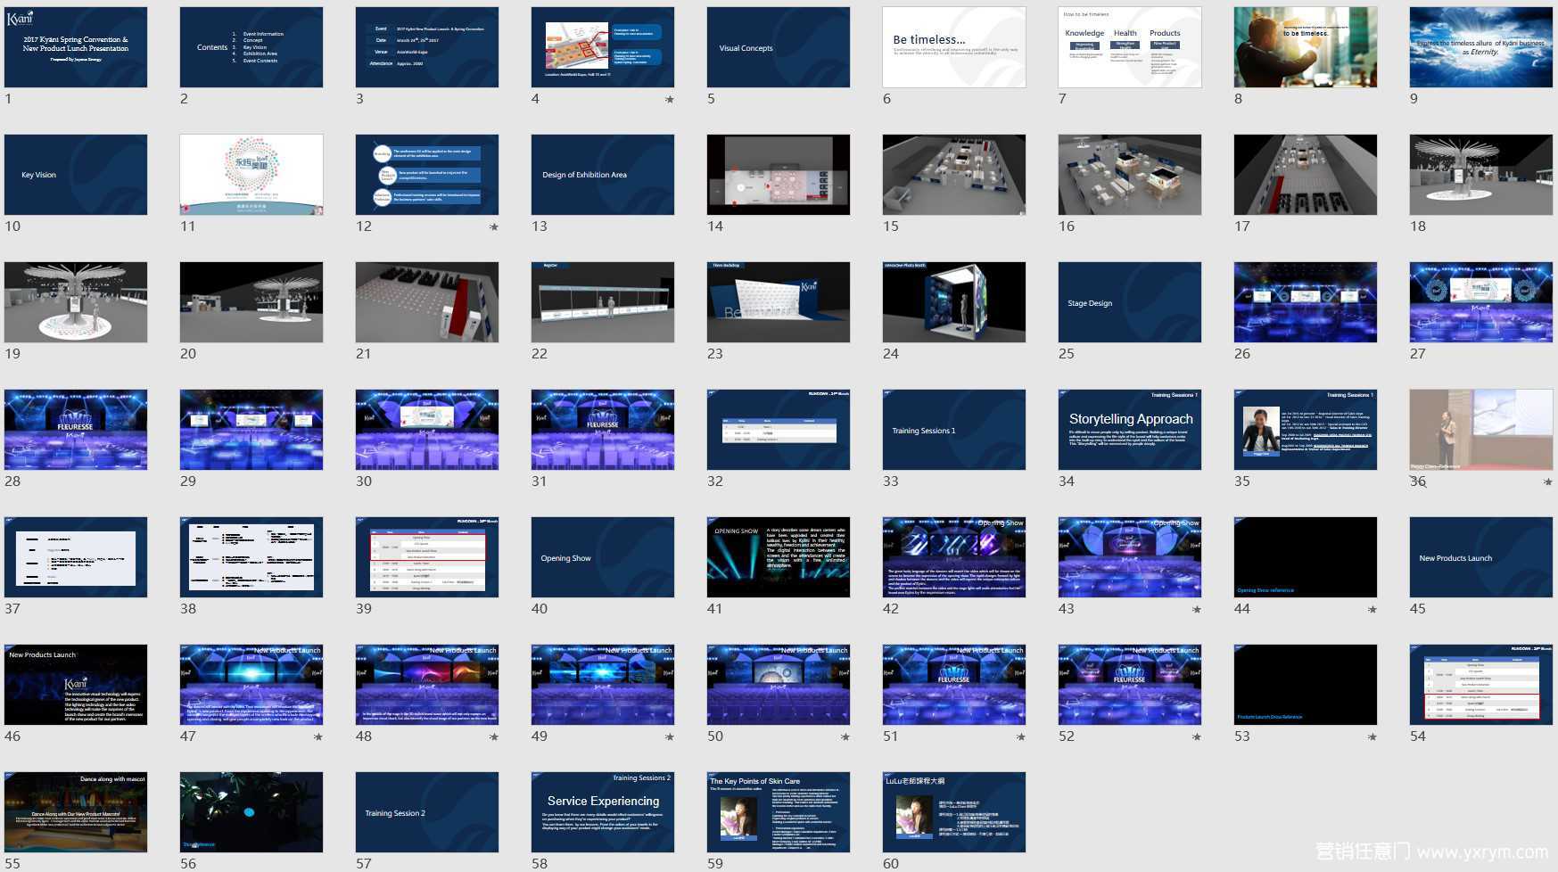1558x872 pixels.
Task: Select the Service Experiencing slide
Action: 603,812
